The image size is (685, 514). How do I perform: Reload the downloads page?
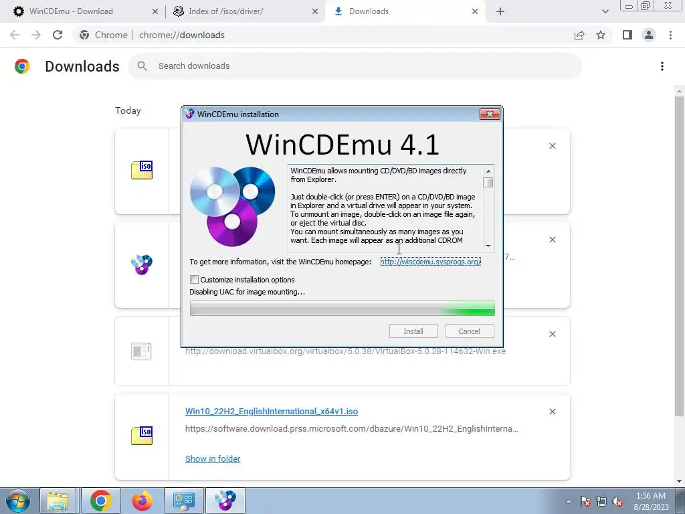(58, 35)
